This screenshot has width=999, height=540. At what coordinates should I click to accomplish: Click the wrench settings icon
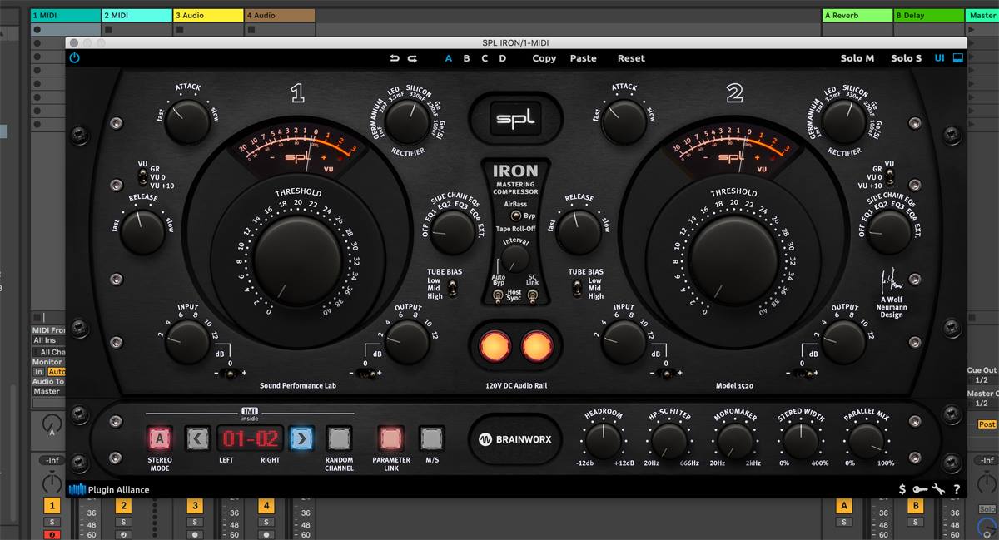pyautogui.click(x=938, y=489)
